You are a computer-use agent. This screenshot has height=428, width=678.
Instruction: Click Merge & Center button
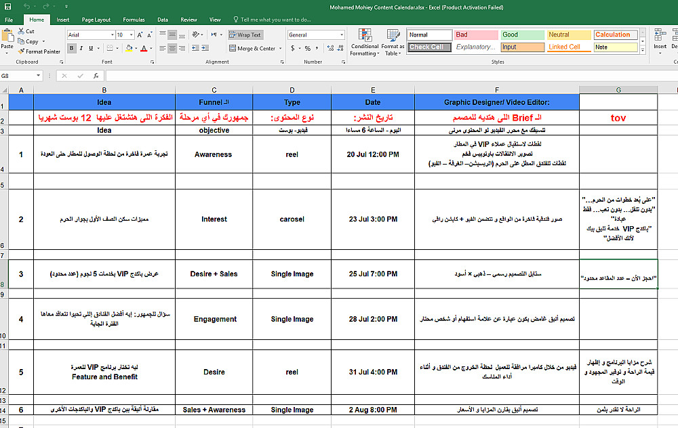[x=252, y=48]
